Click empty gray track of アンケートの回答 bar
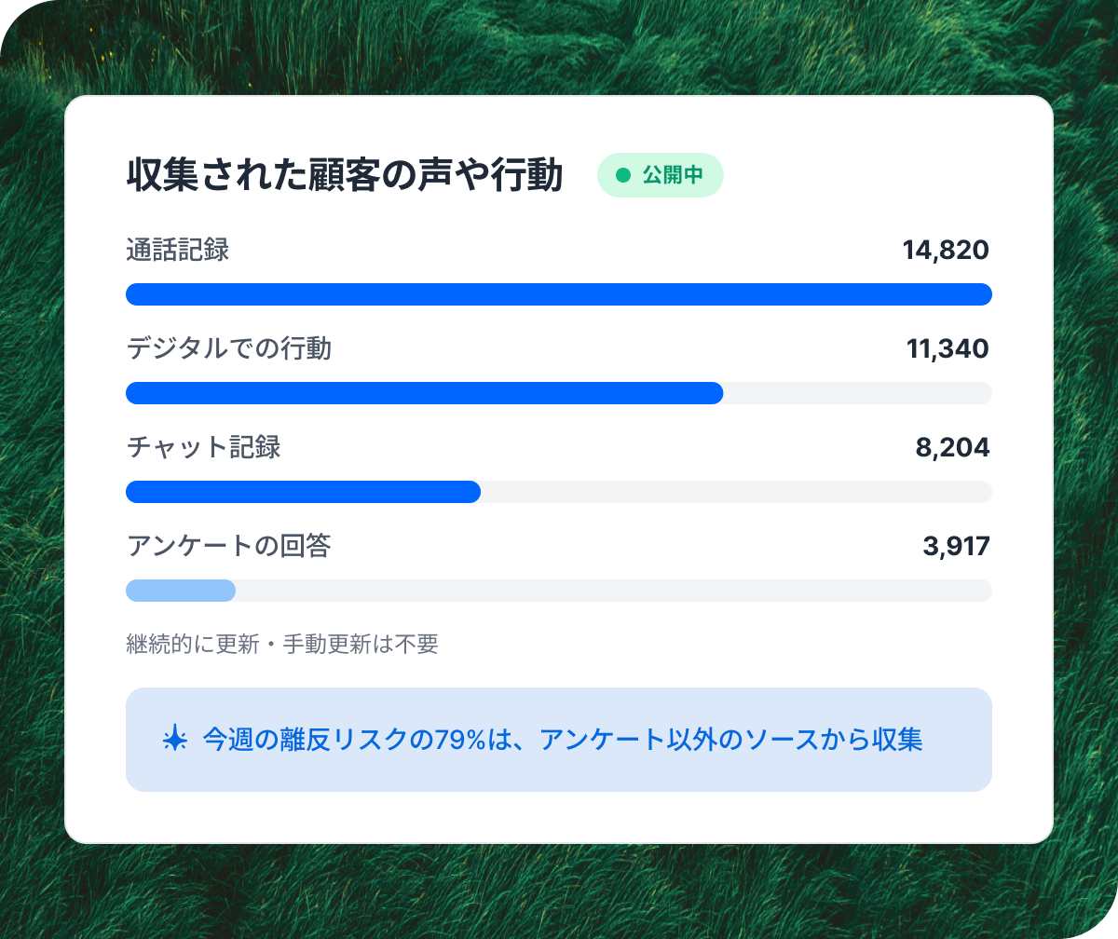Screen dimensions: 1118x939 [x=614, y=591]
